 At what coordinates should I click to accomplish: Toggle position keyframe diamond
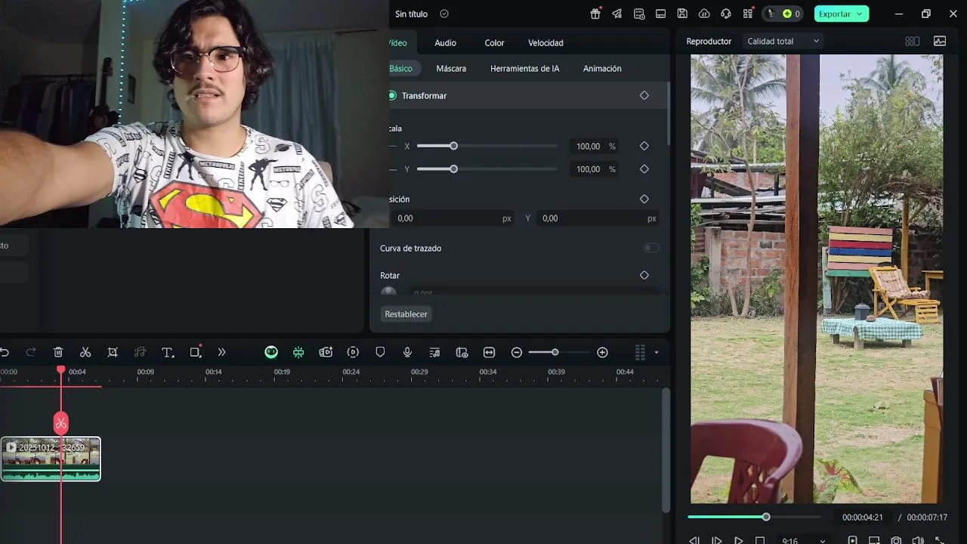click(644, 199)
